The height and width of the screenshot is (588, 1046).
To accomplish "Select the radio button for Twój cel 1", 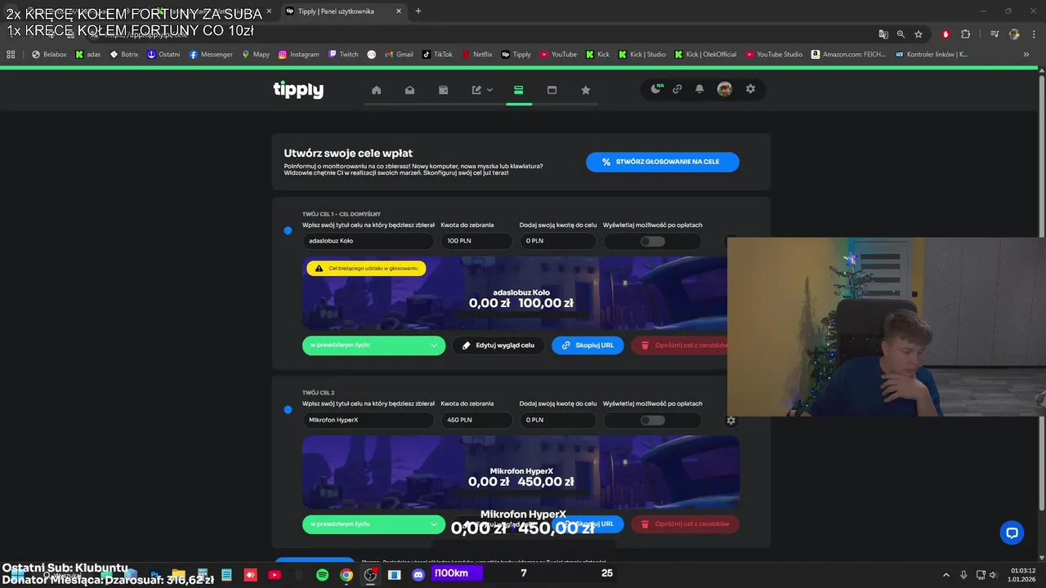I will click(288, 230).
